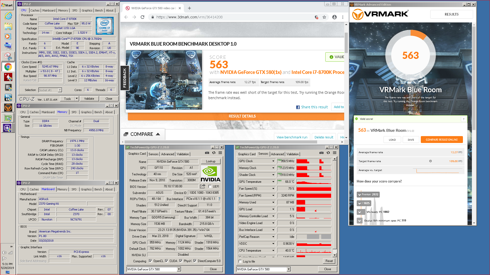Click VRMark SAVE button
Image resolution: width=490 pixels, height=275 pixels.
coord(411,140)
